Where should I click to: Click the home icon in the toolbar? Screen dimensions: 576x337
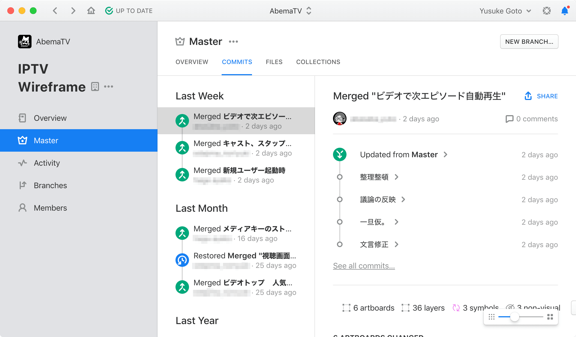point(91,11)
